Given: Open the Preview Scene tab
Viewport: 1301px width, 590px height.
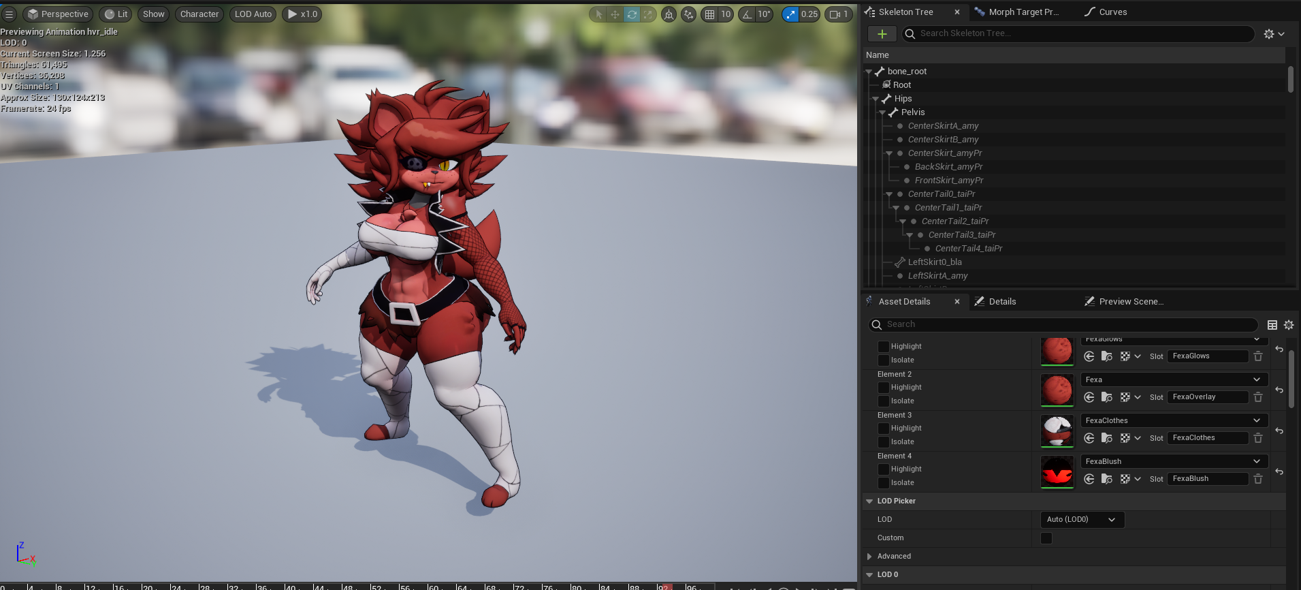Looking at the screenshot, I should pyautogui.click(x=1124, y=302).
